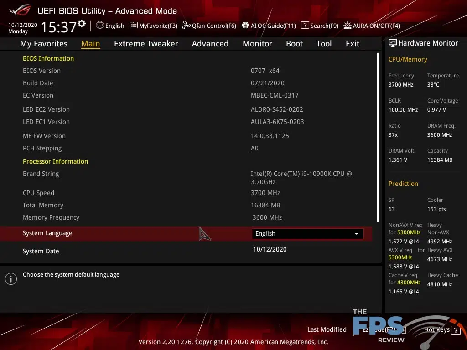The width and height of the screenshot is (467, 350).
Task: Click the Hot Keys question mark icon
Action: (x=456, y=330)
